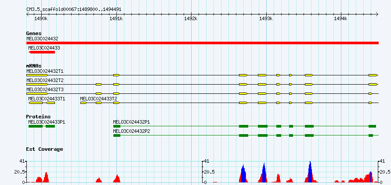This screenshot has width=391, height=185.
Task: Click the 1490k ruler label
Action: pyautogui.click(x=41, y=18)
